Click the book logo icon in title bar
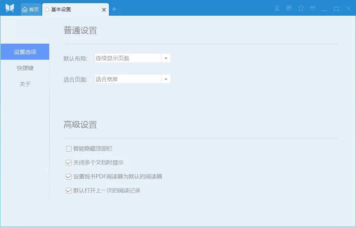Image resolution: width=356 pixels, height=227 pixels. tap(10, 8)
